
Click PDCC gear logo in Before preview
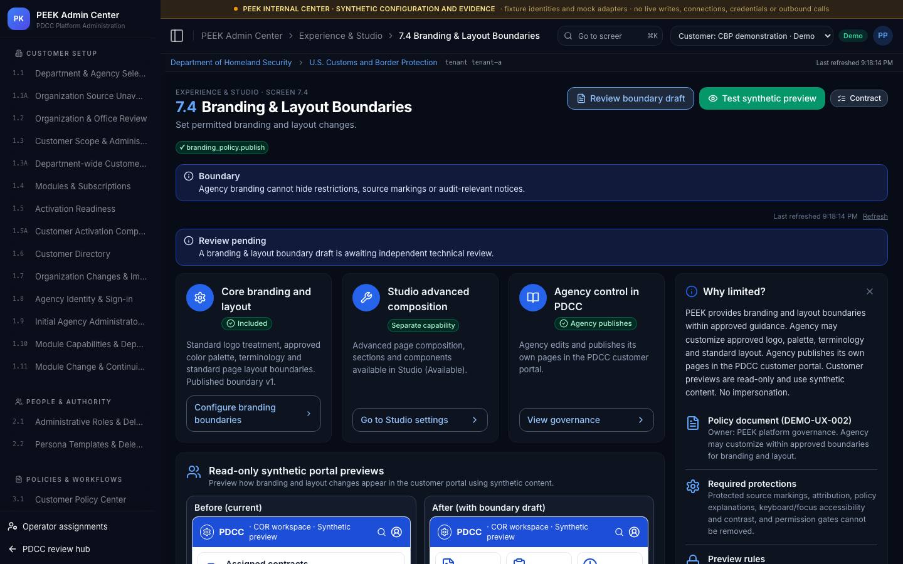[x=207, y=532]
